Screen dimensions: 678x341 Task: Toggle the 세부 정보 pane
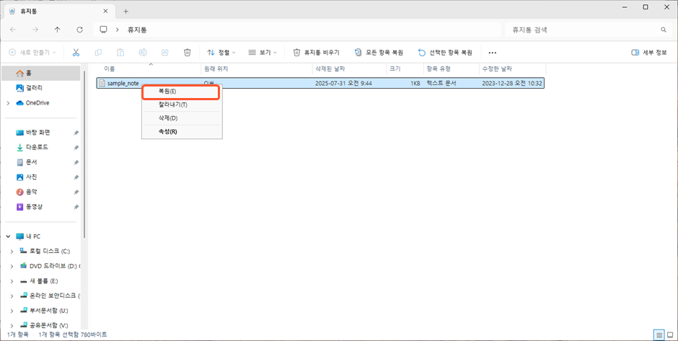point(649,53)
